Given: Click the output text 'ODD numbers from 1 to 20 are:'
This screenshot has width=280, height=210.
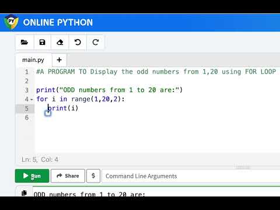Looking at the screenshot, I should tap(89, 194).
